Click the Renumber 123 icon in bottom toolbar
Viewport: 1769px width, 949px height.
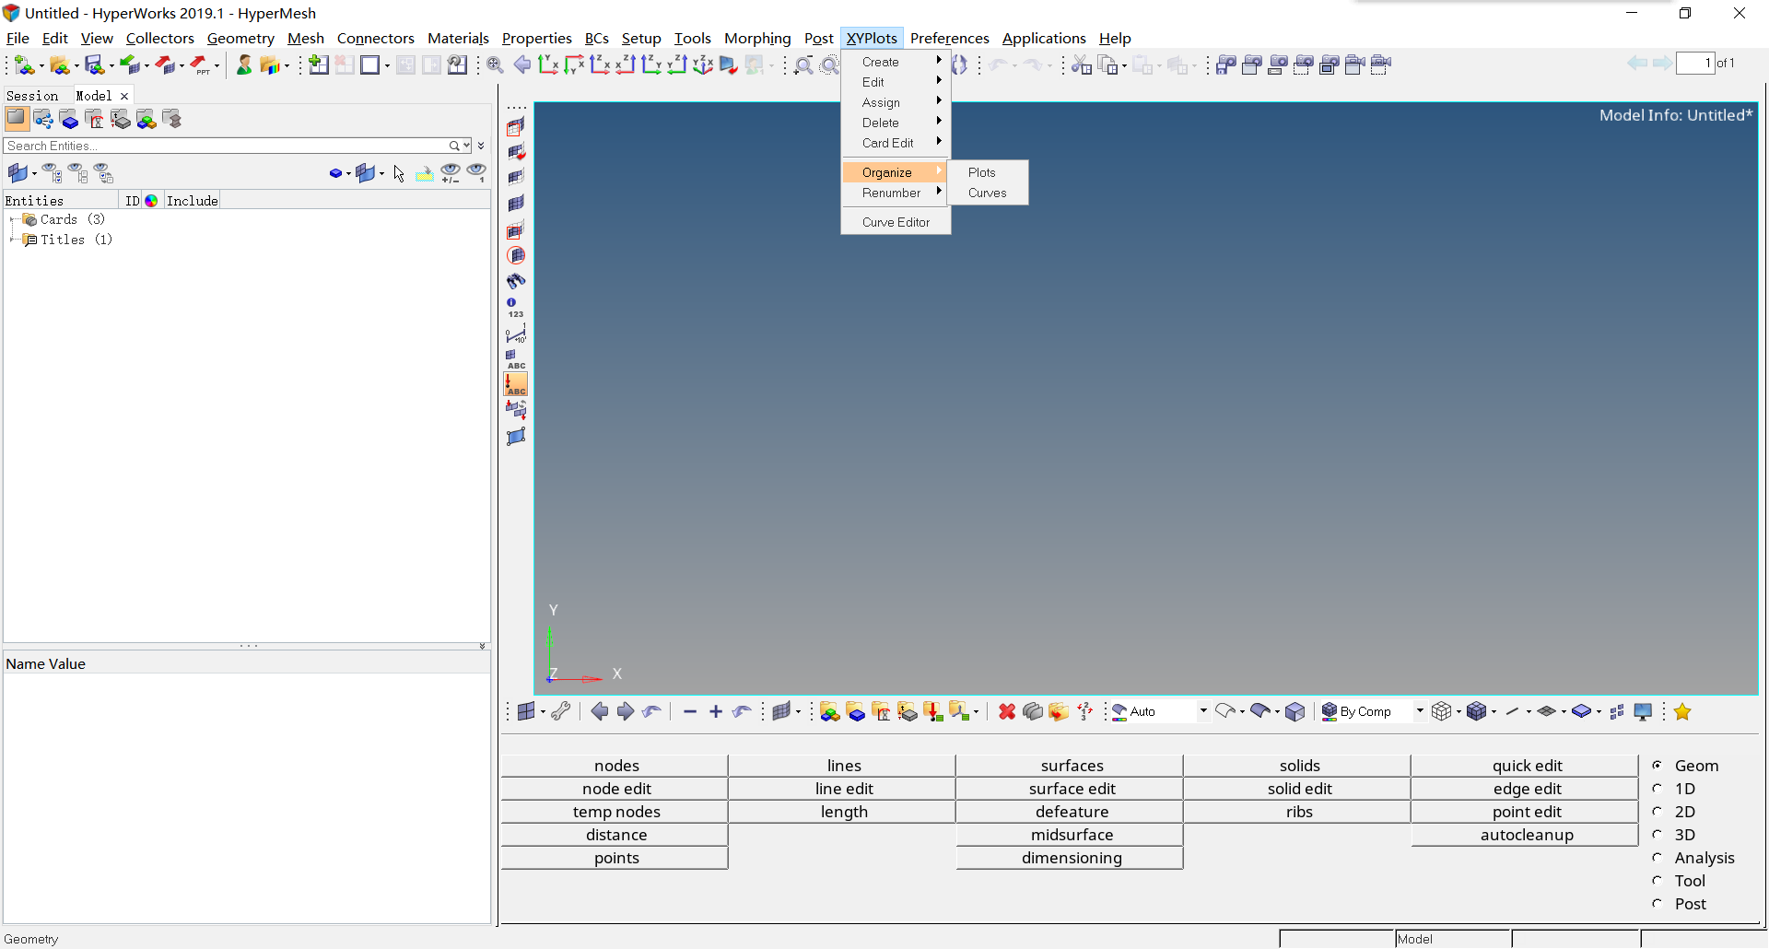(1084, 711)
